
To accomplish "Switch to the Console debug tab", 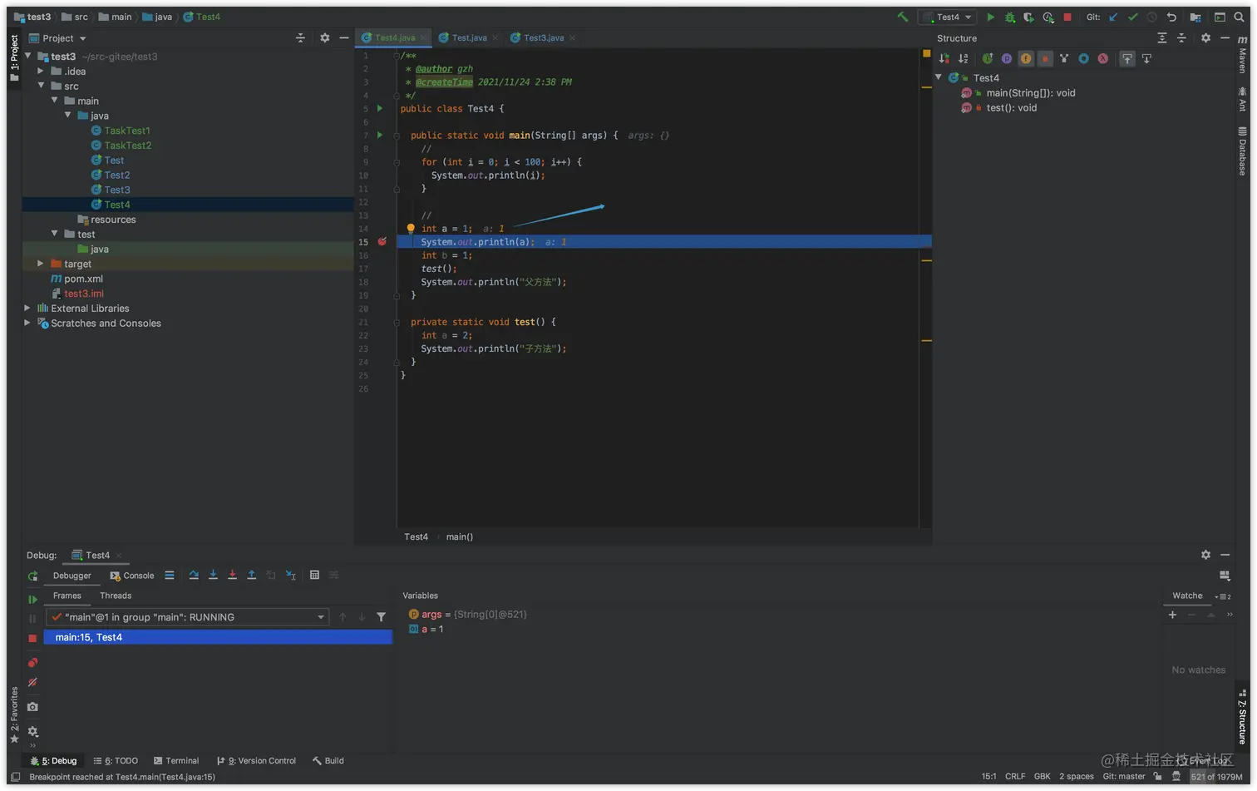I will pyautogui.click(x=132, y=576).
